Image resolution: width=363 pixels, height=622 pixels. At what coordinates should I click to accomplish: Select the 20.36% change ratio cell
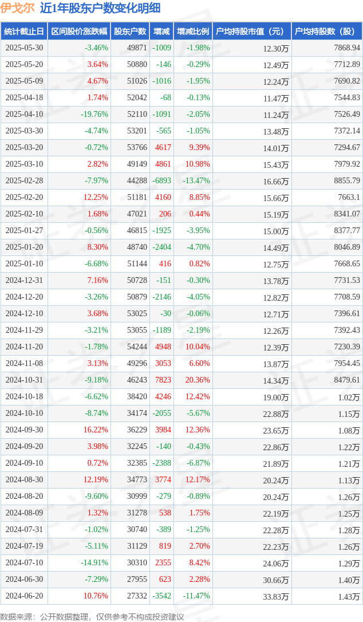[198, 380]
